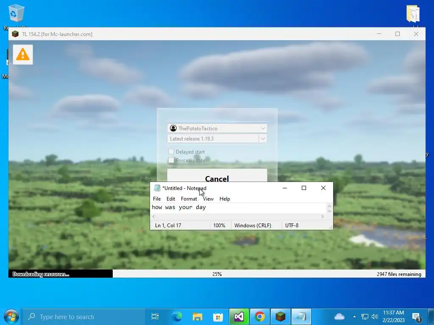Click the OneDrive cloud tray icon
Image resolution: width=434 pixels, height=325 pixels.
click(339, 317)
